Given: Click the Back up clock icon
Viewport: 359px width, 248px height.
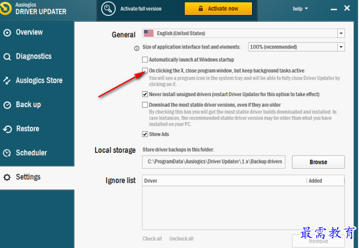Looking at the screenshot, I should coord(7,105).
